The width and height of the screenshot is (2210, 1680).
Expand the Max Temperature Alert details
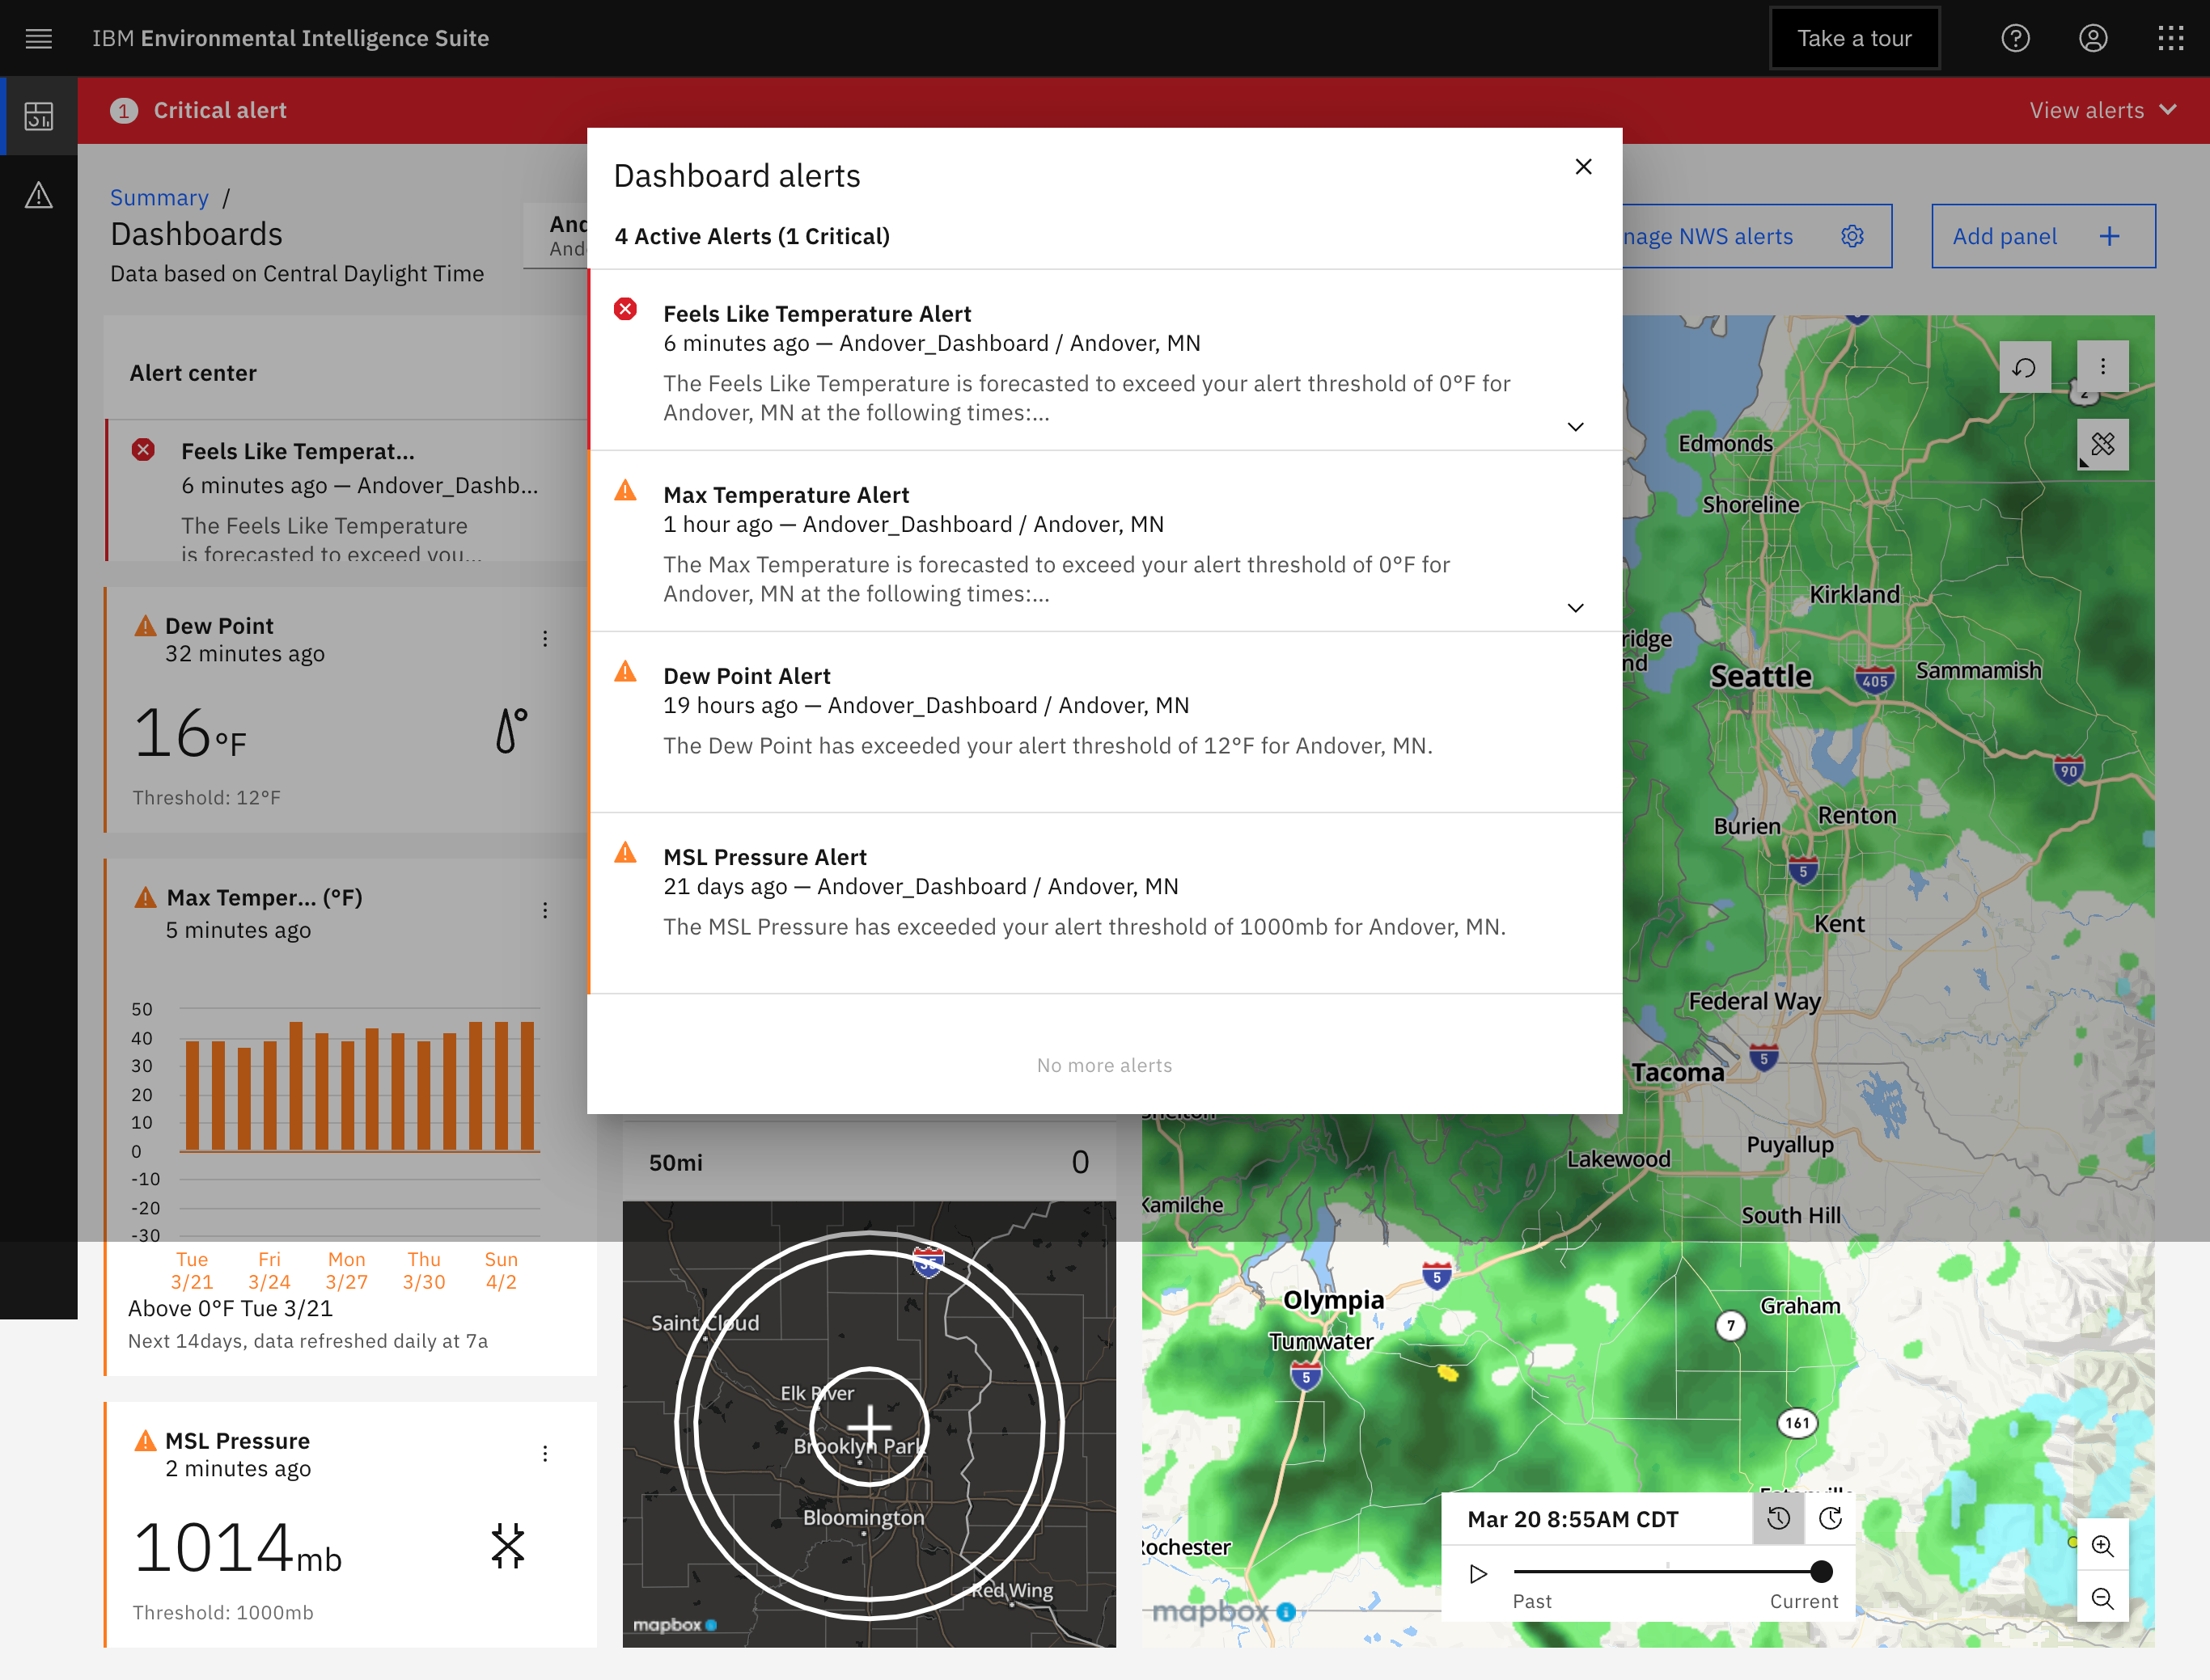1575,608
